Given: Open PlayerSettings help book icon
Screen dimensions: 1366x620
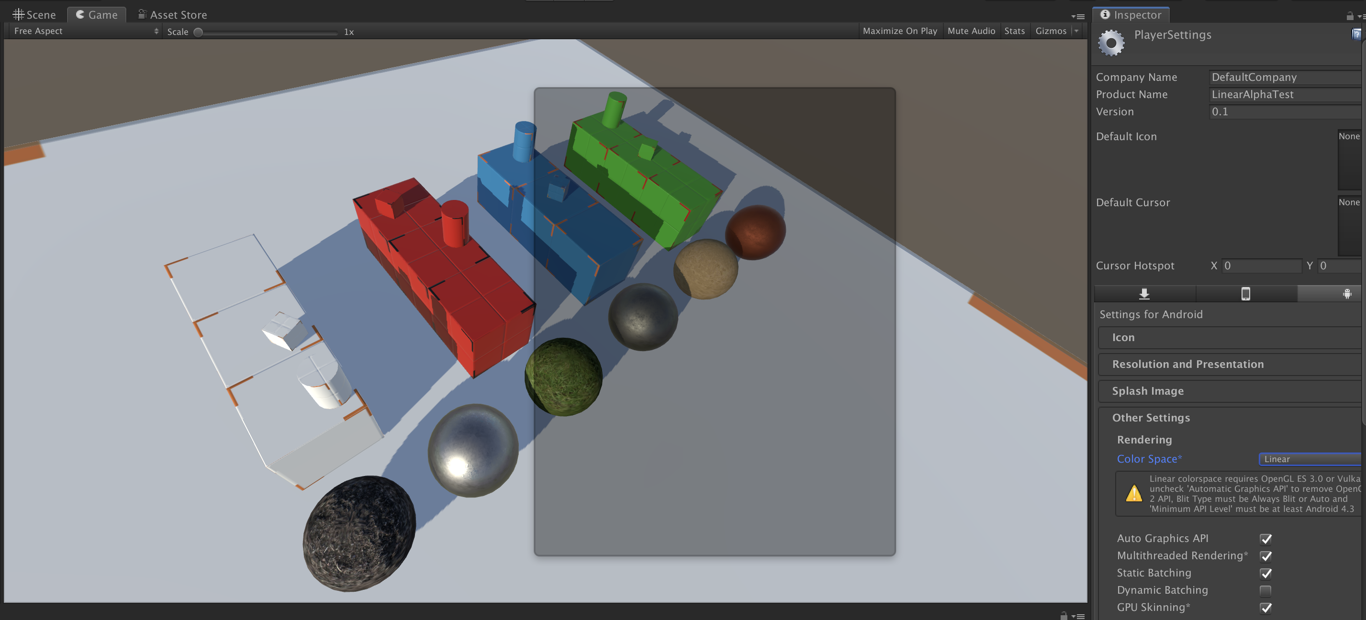Looking at the screenshot, I should (1355, 34).
